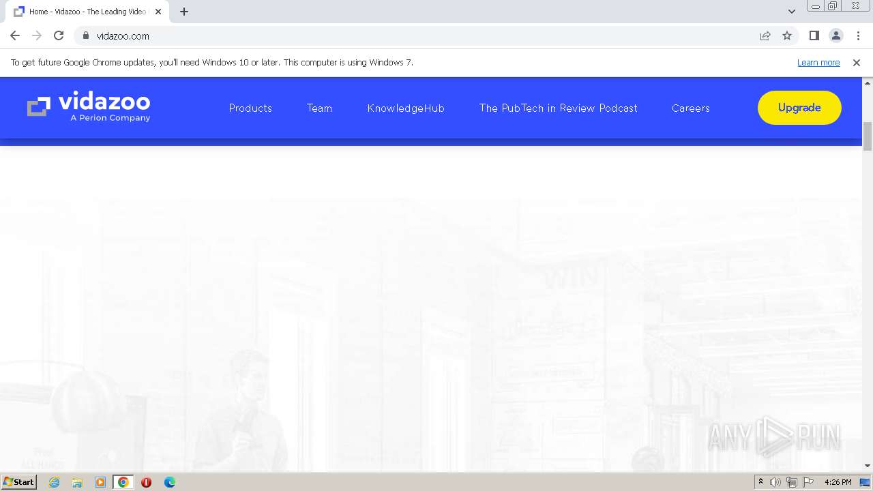Open the Chrome profile menu
The image size is (873, 491).
(835, 35)
